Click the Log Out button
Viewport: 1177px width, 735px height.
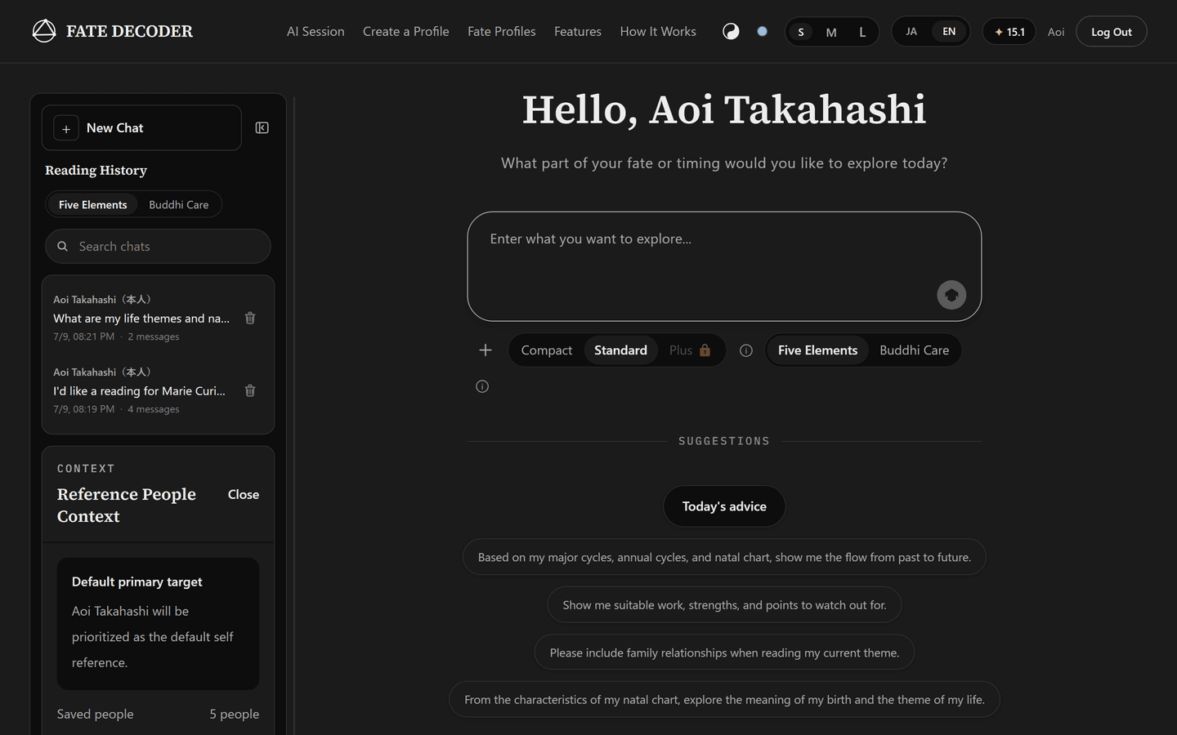pyautogui.click(x=1112, y=32)
